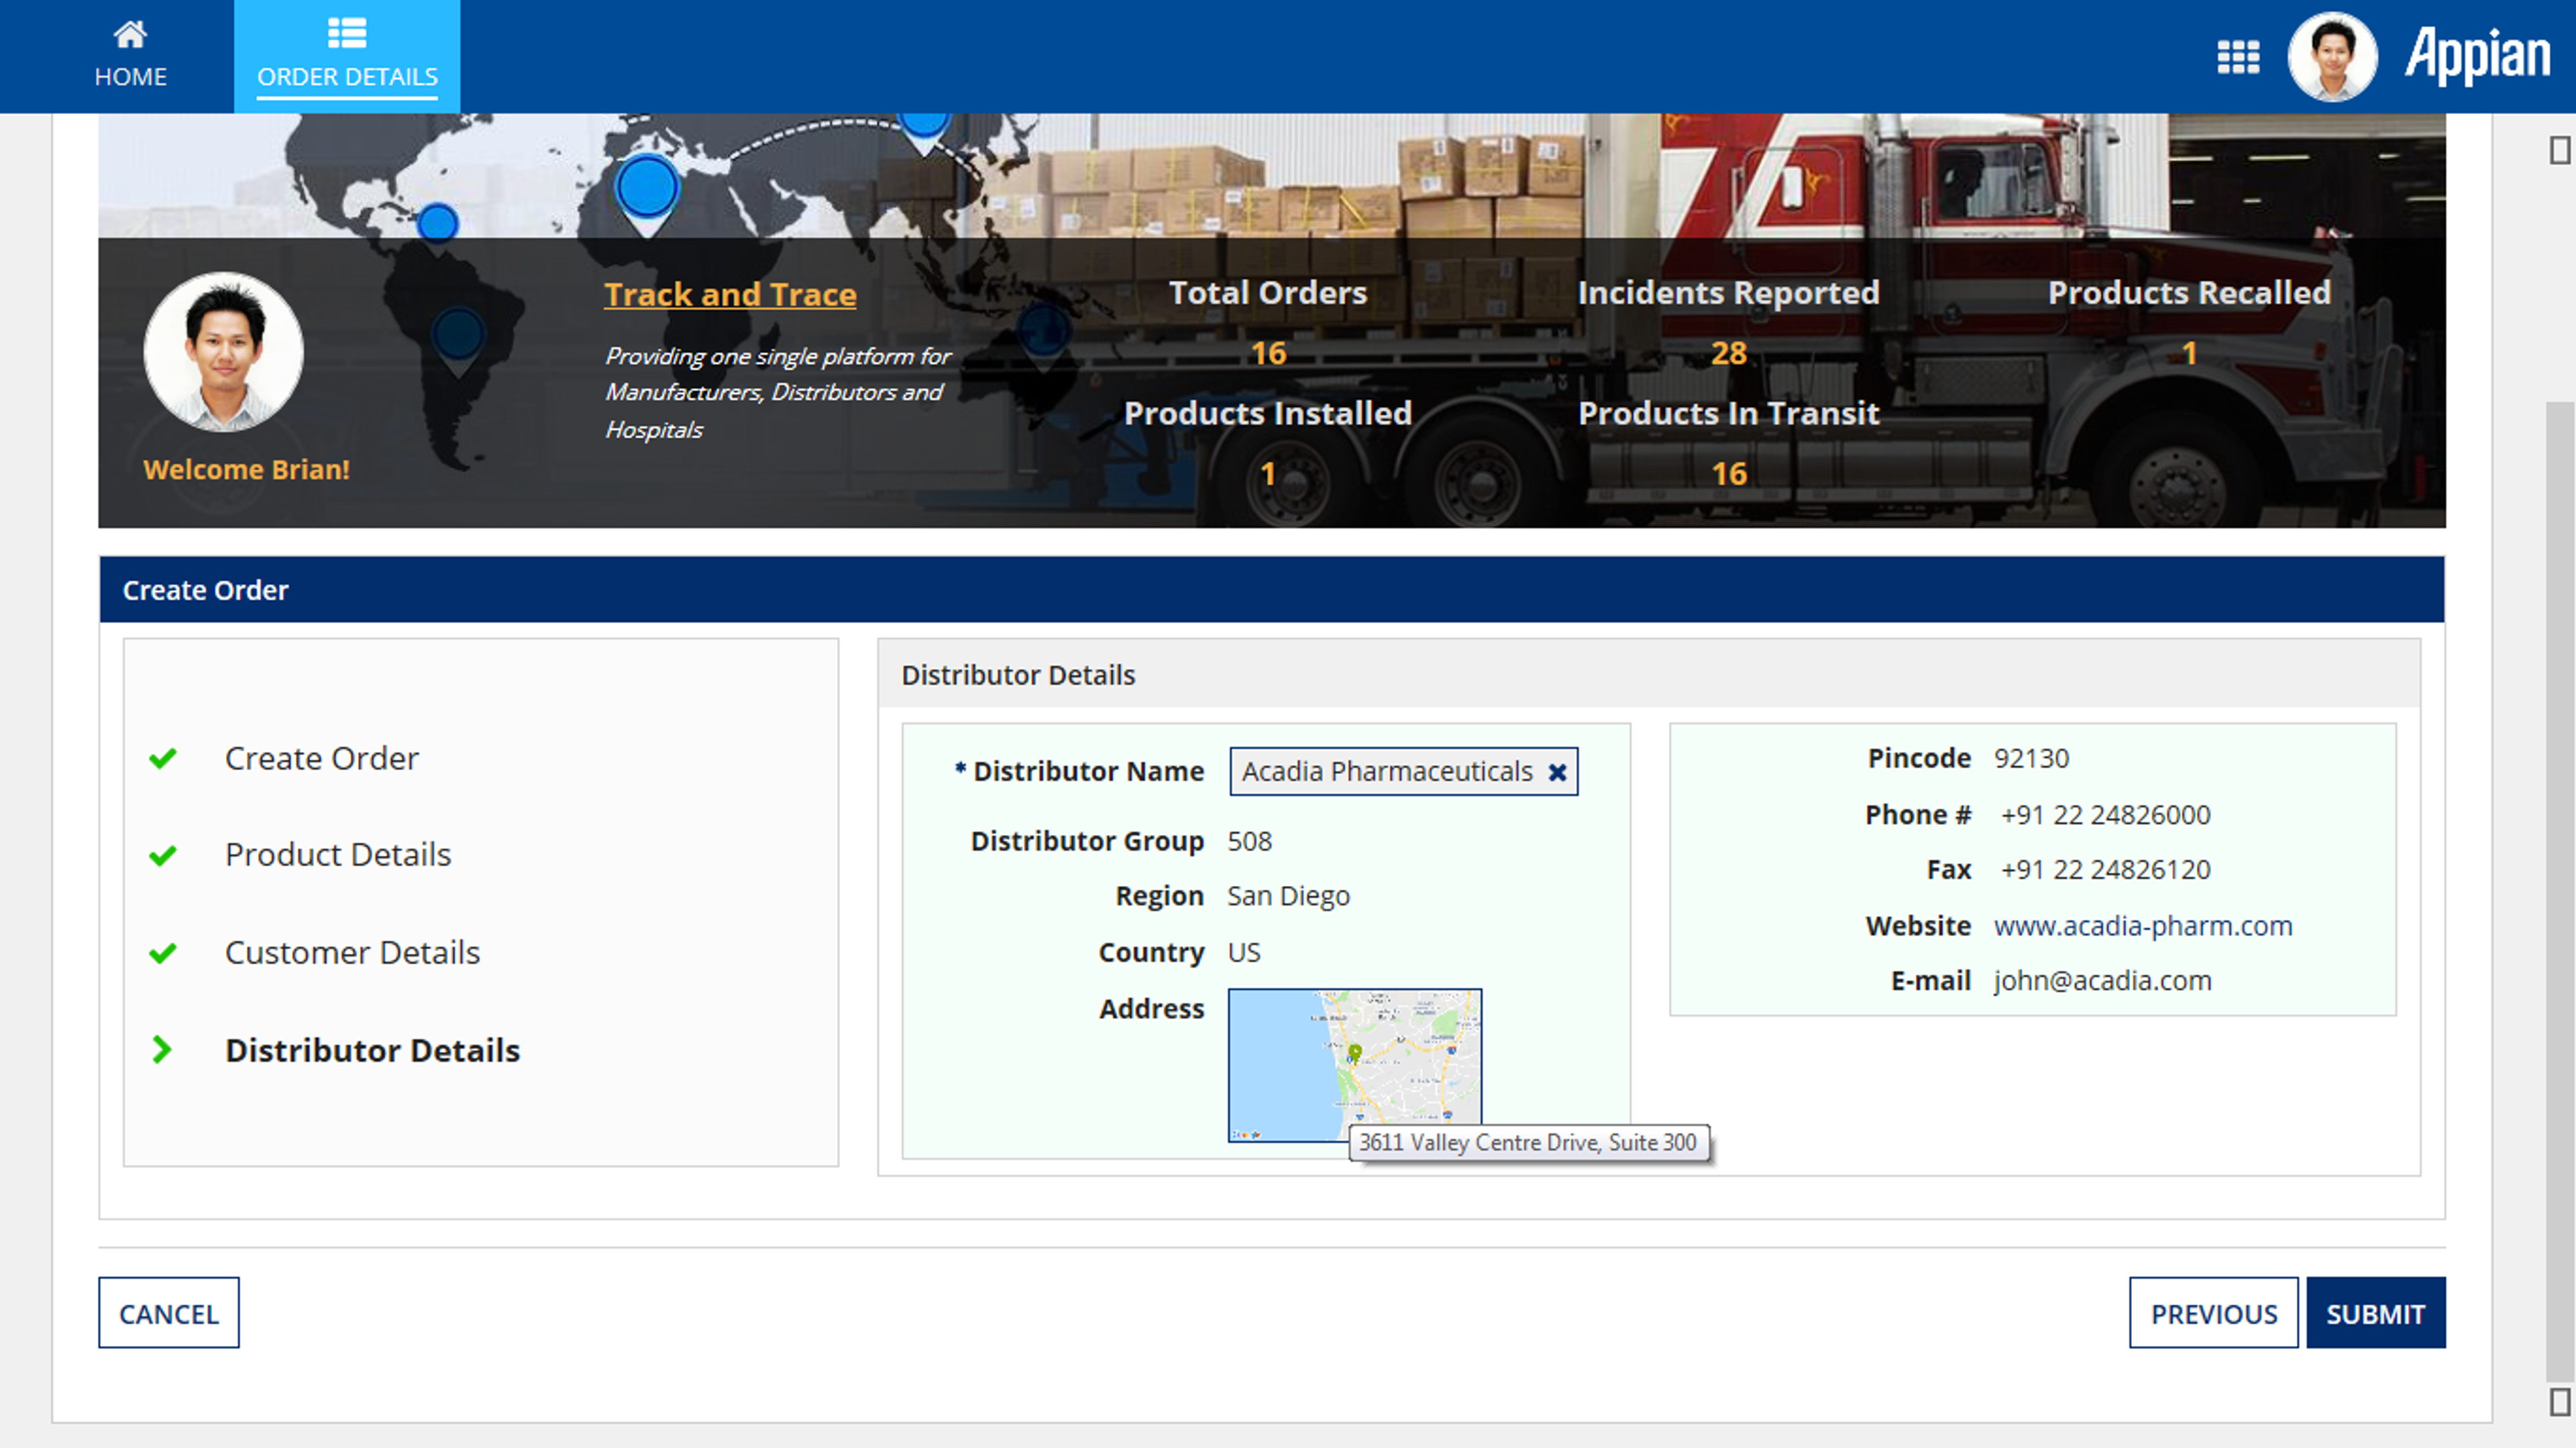Click the Products Installed heading
This screenshot has height=1448, width=2576.
point(1267,414)
